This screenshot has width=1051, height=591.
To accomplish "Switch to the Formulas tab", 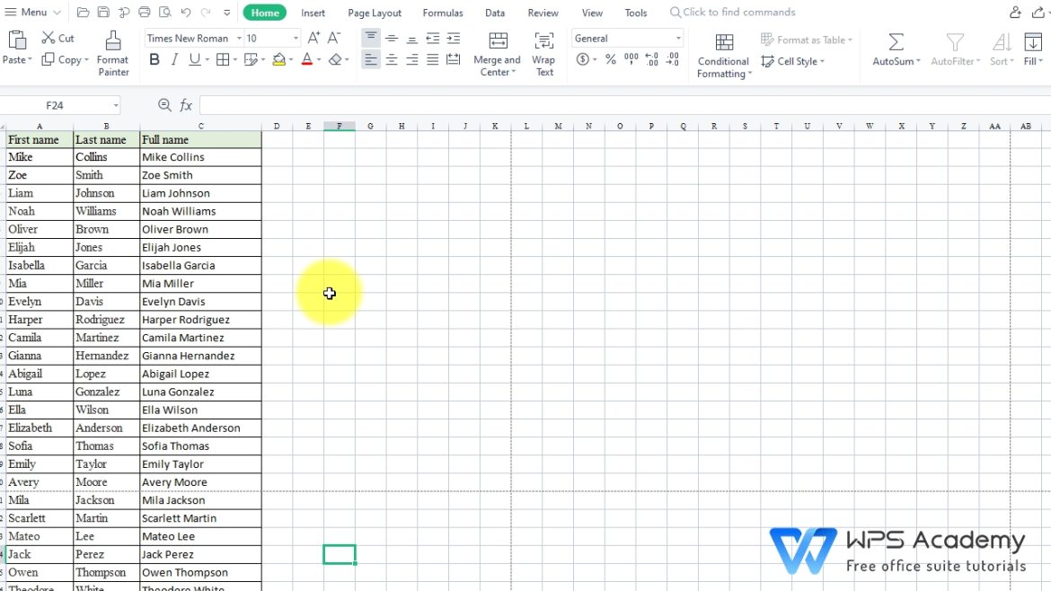I will (443, 13).
